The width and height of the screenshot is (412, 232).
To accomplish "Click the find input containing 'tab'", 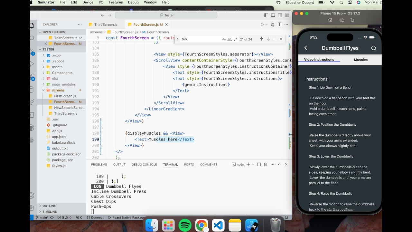I will (200, 39).
